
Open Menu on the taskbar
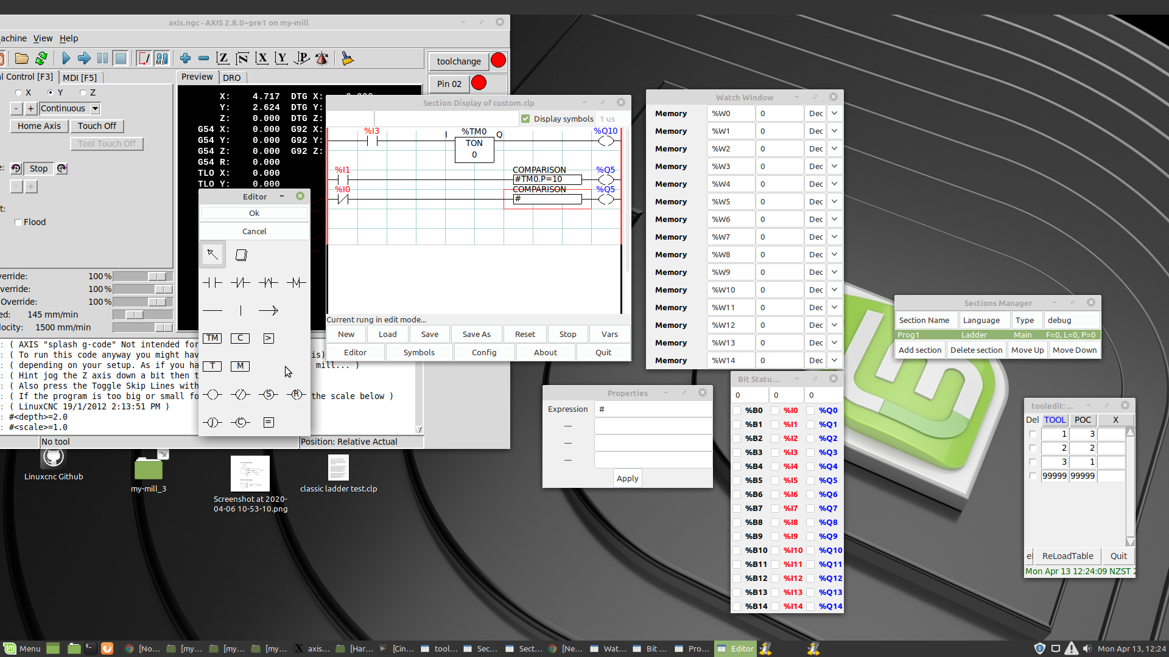click(x=23, y=648)
